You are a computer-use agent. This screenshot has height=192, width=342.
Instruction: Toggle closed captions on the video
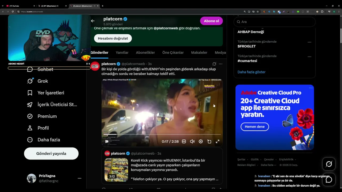pos(184,142)
